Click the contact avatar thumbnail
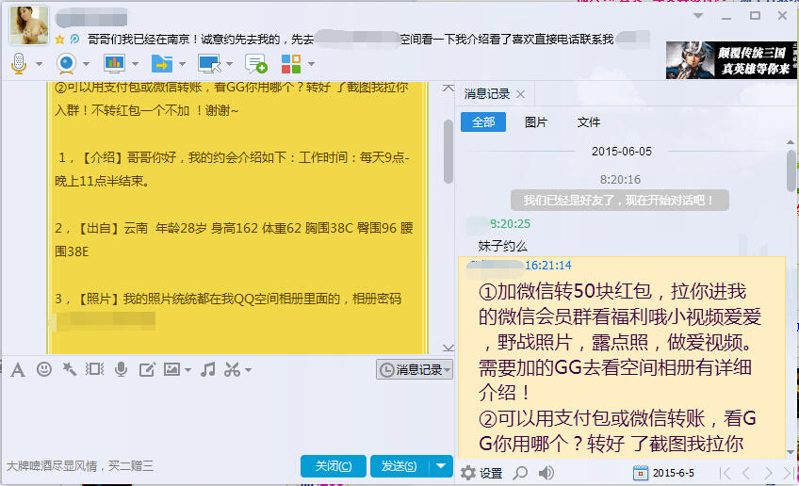Image resolution: width=799 pixels, height=486 pixels. (29, 25)
